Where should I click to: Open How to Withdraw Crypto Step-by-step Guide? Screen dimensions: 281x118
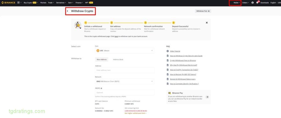[186, 56]
